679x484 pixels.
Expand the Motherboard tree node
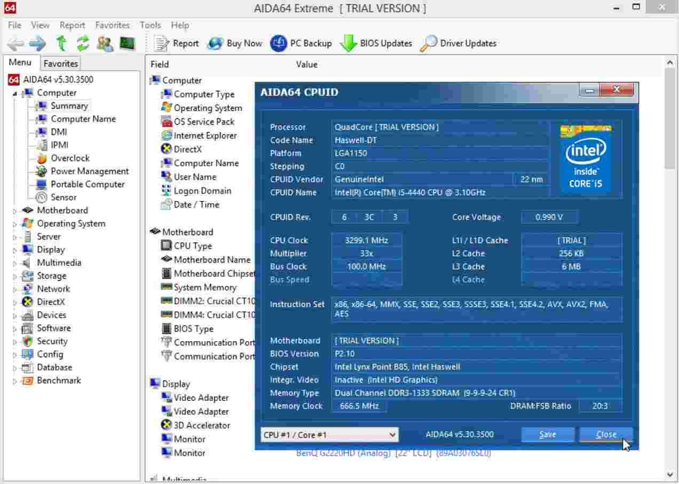15,210
